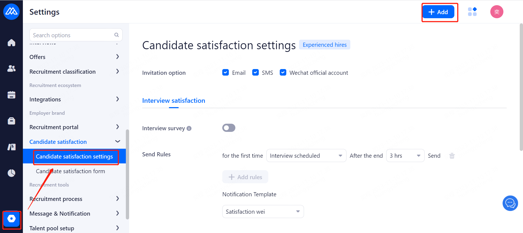Click the pie chart reports icon
The width and height of the screenshot is (523, 233).
tap(11, 173)
